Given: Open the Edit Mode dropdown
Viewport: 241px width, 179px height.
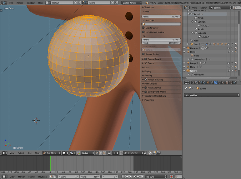Looking at the screenshot, I should [52, 153].
